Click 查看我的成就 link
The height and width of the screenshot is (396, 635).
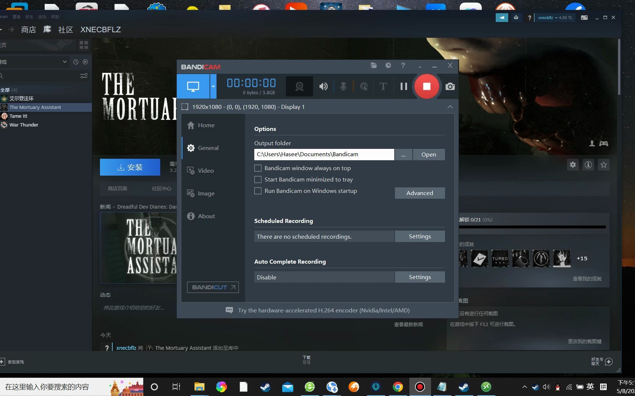click(x=587, y=279)
